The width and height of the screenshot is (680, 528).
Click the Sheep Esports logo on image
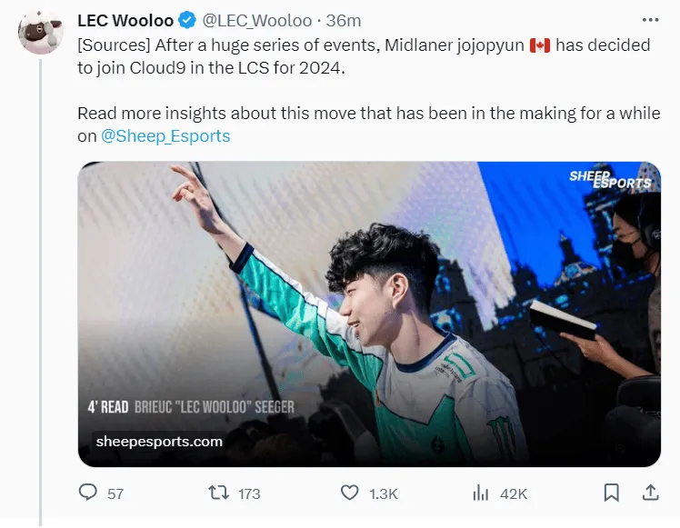[x=610, y=180]
